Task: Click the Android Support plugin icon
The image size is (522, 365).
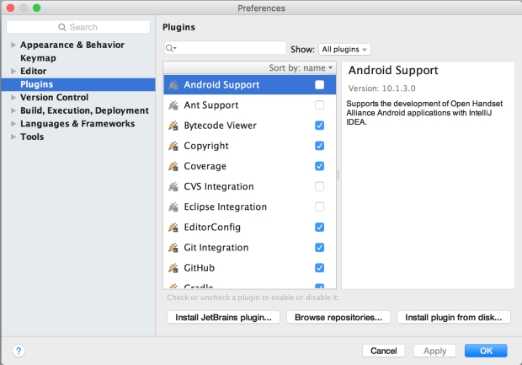Action: pos(173,85)
